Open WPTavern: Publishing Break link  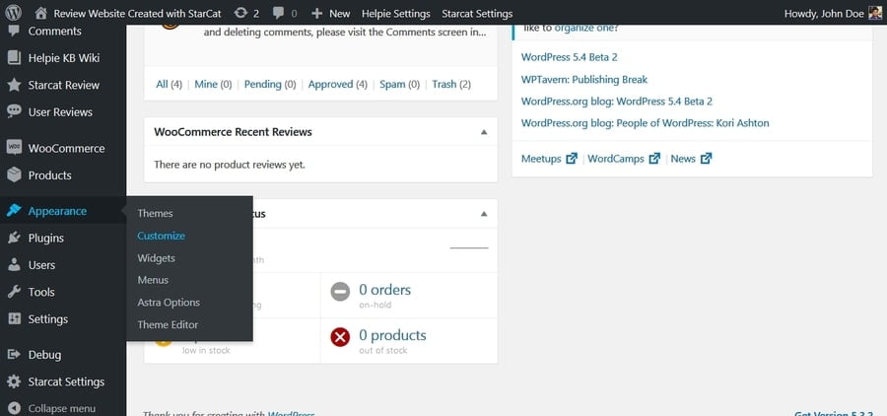[x=584, y=80]
